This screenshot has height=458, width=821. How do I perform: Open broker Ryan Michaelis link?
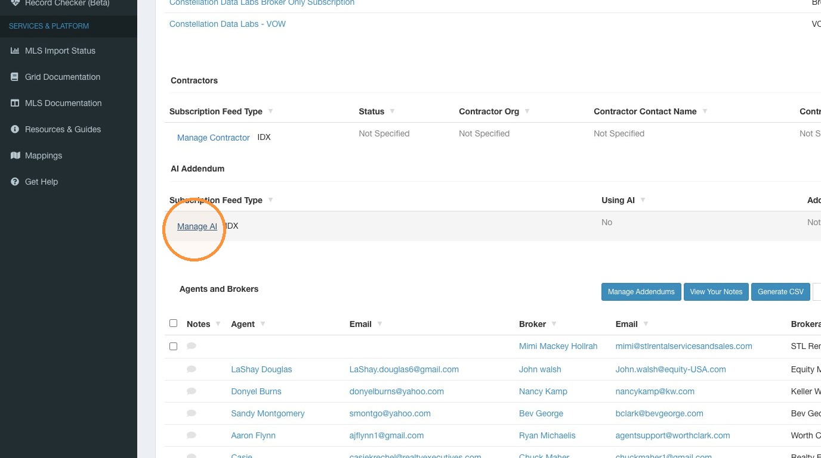tap(547, 435)
